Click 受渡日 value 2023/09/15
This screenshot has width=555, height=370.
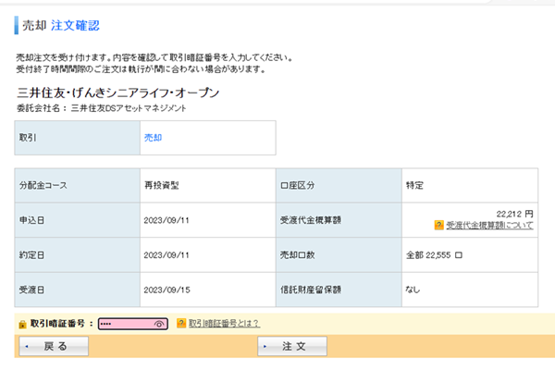click(166, 290)
